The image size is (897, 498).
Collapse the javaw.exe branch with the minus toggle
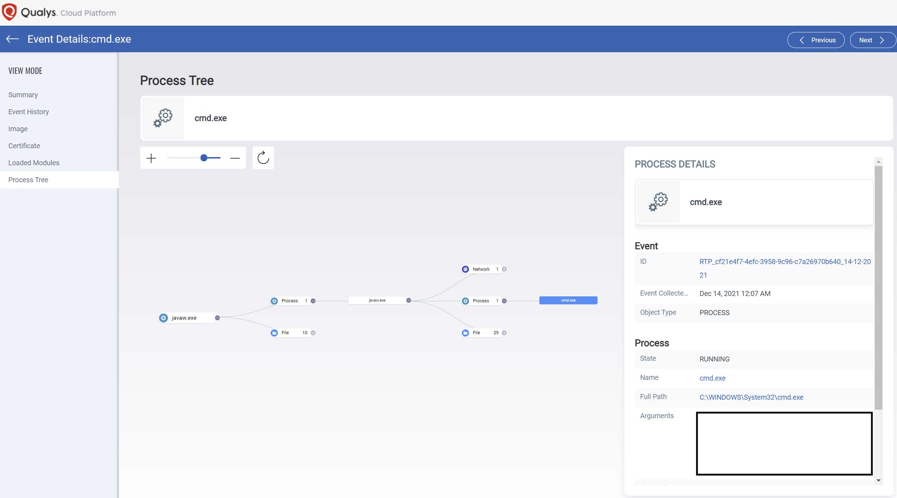pos(218,318)
